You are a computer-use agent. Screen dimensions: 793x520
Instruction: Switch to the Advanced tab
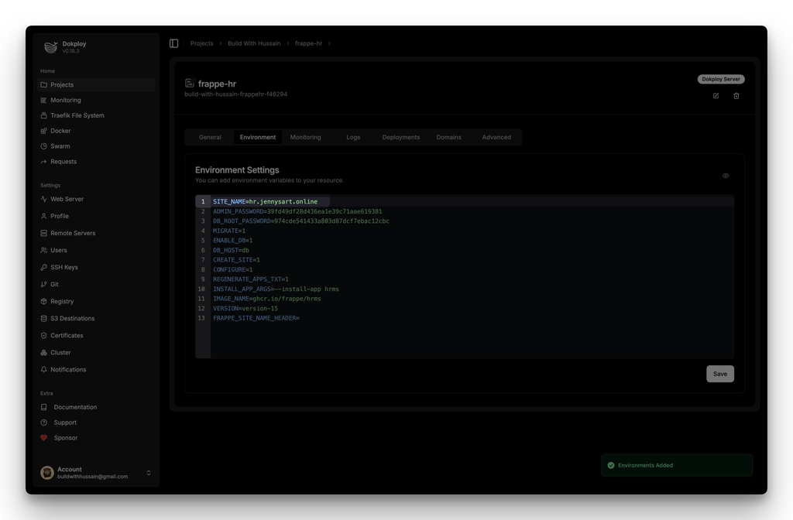496,137
